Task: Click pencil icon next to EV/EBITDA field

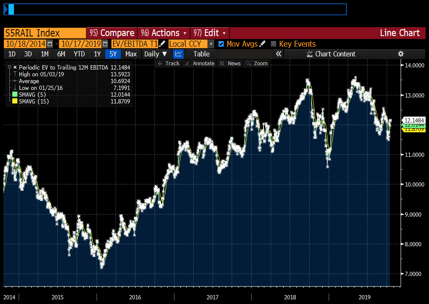Action: [162, 44]
